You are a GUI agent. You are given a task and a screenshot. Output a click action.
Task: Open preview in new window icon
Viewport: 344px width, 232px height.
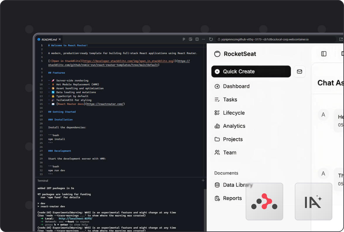[x=341, y=39]
